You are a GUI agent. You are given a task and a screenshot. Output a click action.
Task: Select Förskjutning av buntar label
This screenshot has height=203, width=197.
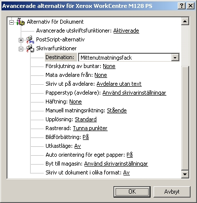click(x=74, y=66)
